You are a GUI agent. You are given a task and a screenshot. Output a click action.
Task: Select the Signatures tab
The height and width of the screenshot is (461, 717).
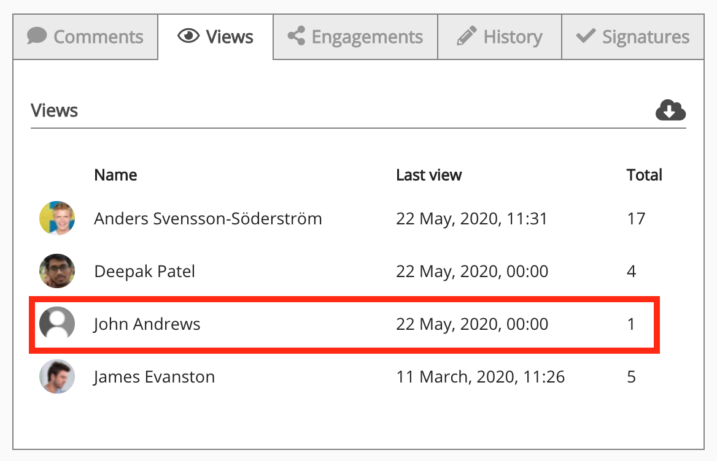click(x=633, y=37)
